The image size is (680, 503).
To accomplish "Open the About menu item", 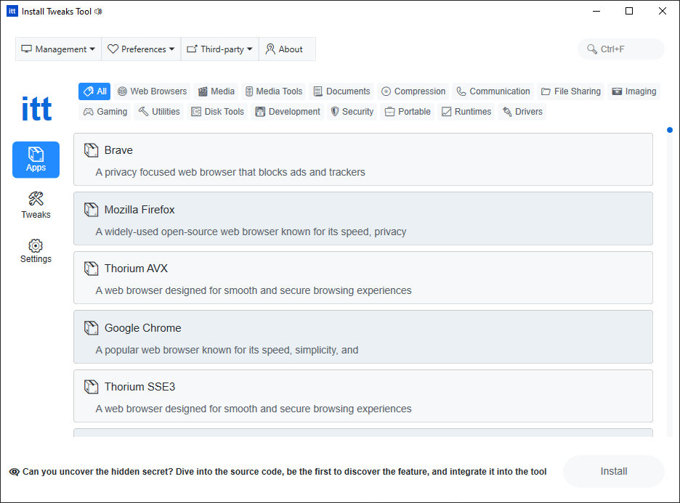I will [284, 49].
